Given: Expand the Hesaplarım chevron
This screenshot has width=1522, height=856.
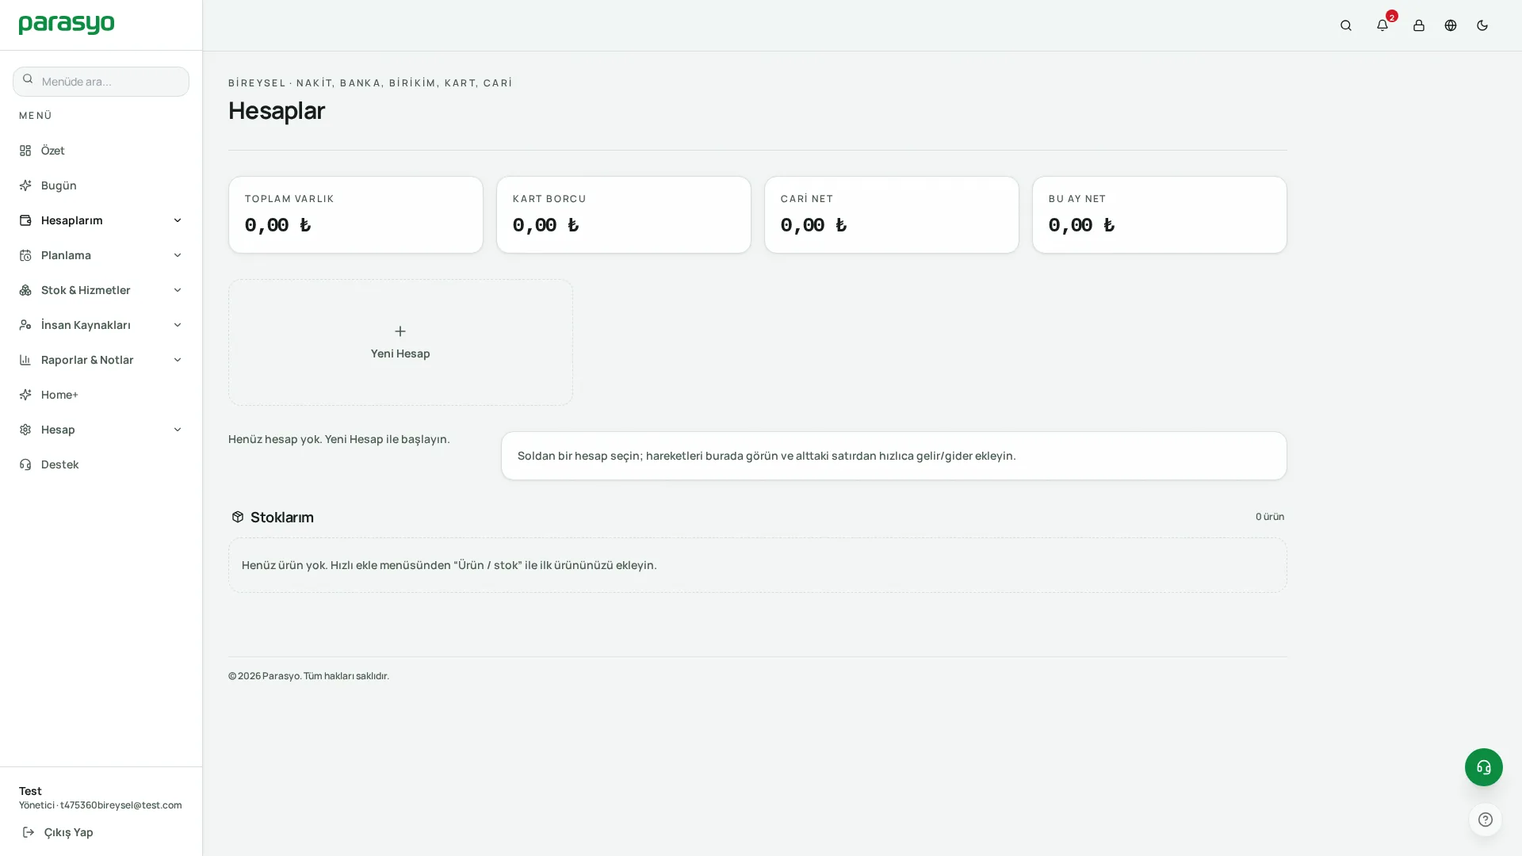Looking at the screenshot, I should [178, 220].
